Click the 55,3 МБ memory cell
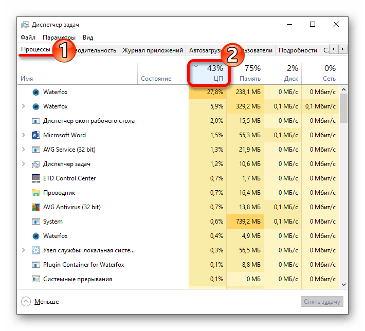This screenshot has width=365, height=331. (x=245, y=135)
